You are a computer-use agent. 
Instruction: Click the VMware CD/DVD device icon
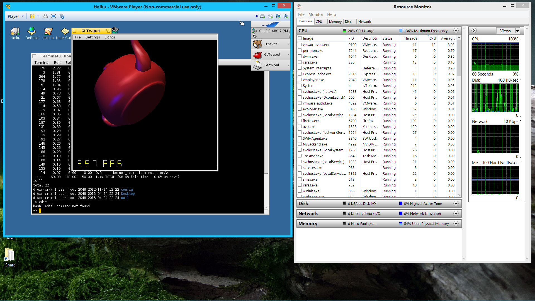[x=270, y=16]
